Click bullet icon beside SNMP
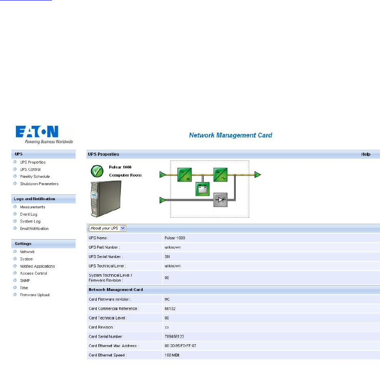The width and height of the screenshot is (380, 365). 15,280
